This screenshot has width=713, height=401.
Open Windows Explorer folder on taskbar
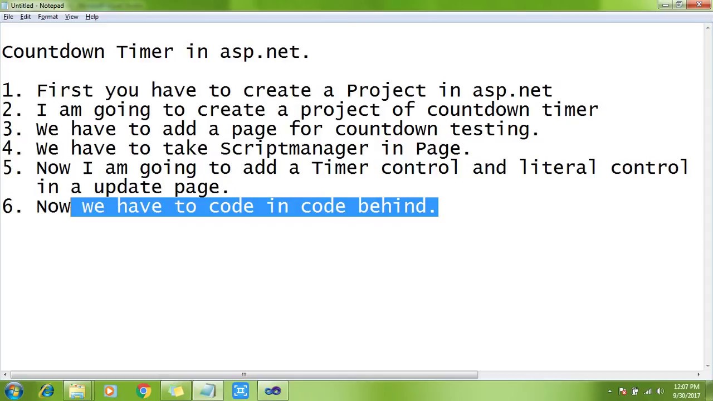(x=77, y=391)
